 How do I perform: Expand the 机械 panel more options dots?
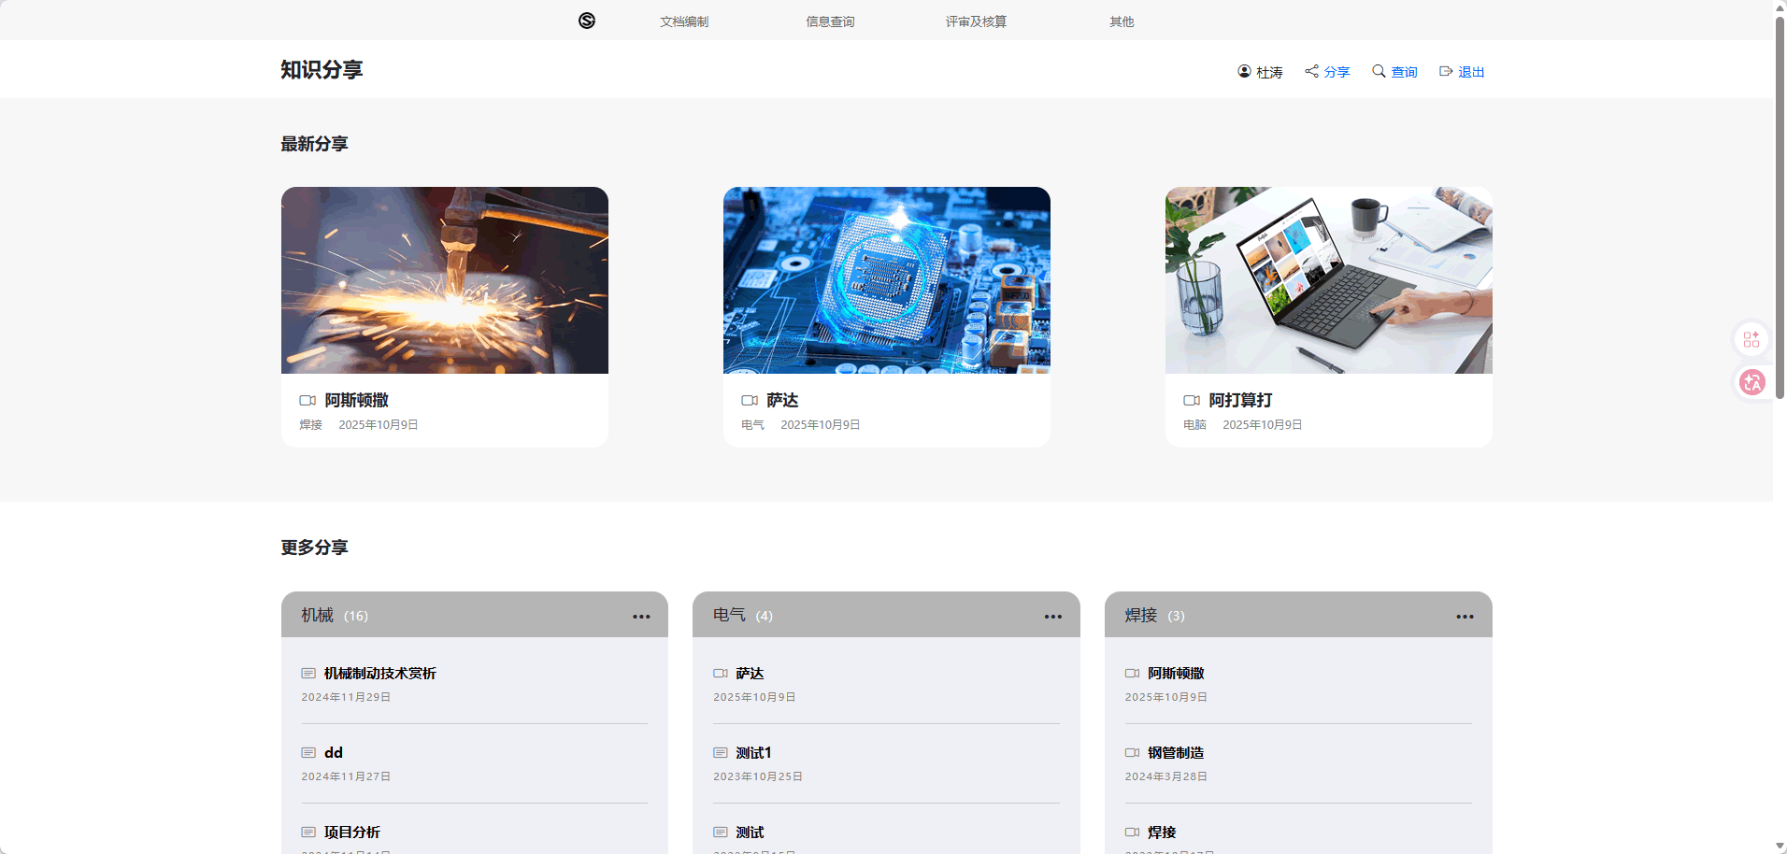coord(641,617)
